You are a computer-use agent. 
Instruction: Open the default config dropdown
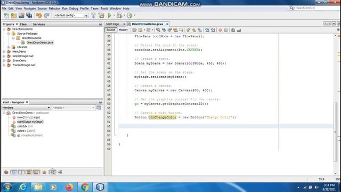86,15
